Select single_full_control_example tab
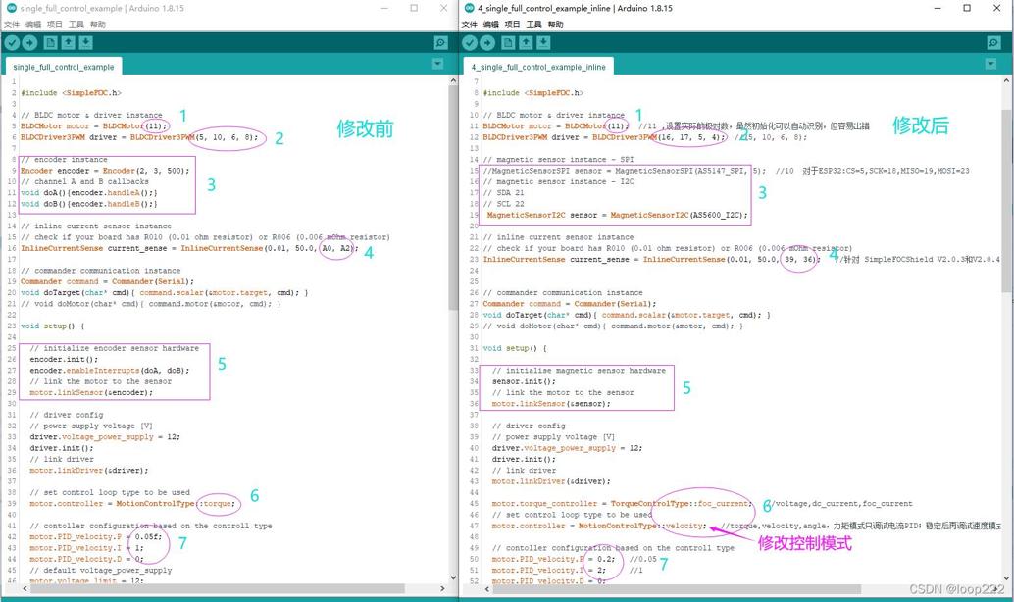1014x602 pixels. click(64, 67)
